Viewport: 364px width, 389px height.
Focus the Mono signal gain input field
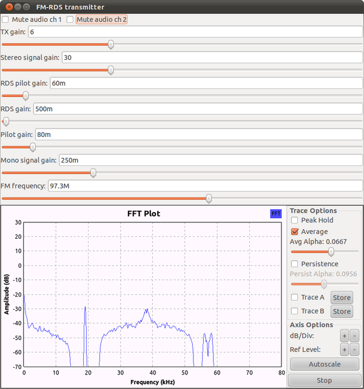coord(211,160)
